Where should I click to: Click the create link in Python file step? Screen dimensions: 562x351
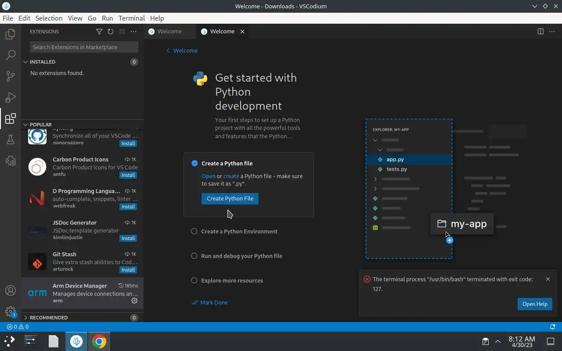[x=231, y=176]
